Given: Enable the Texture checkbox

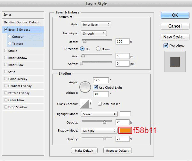Looking at the screenshot, I should click(x=10, y=44).
